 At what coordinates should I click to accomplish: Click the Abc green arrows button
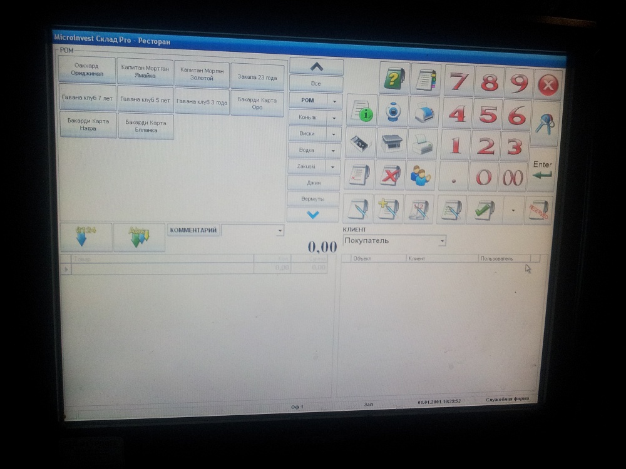(139, 238)
